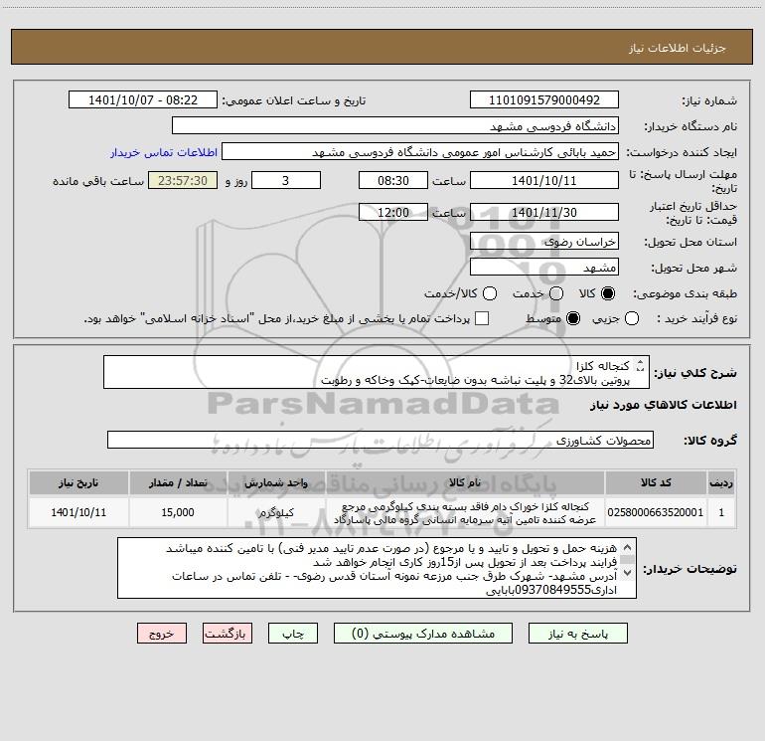This screenshot has width=765, height=741.
Task: Click the province خراسان رضوی field
Action: click(544, 242)
